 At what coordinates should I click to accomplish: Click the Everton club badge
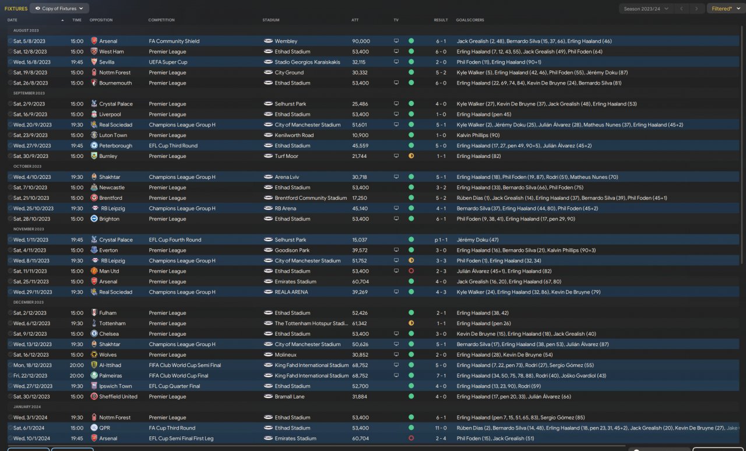(x=94, y=251)
